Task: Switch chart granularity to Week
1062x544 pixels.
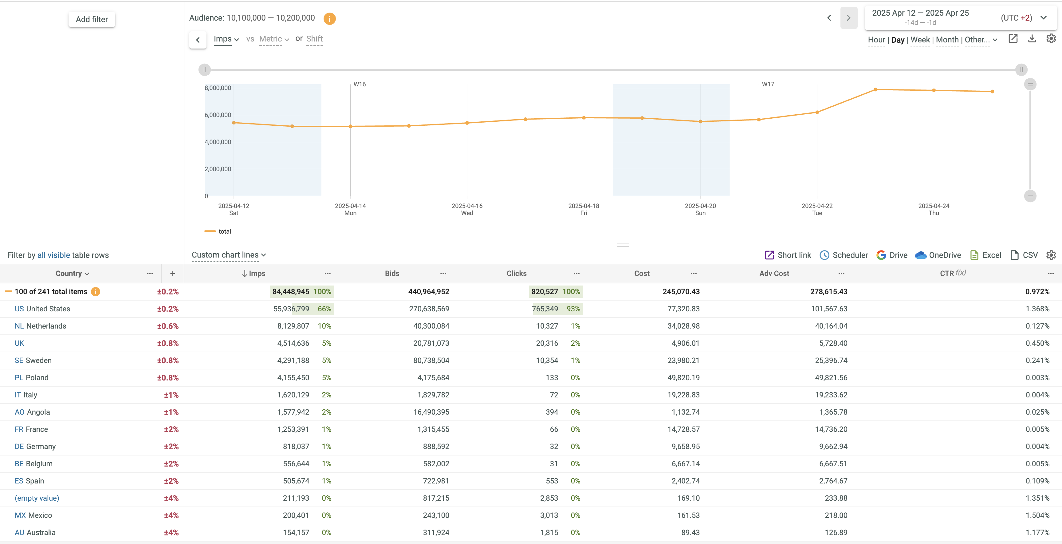Action: [x=920, y=40]
